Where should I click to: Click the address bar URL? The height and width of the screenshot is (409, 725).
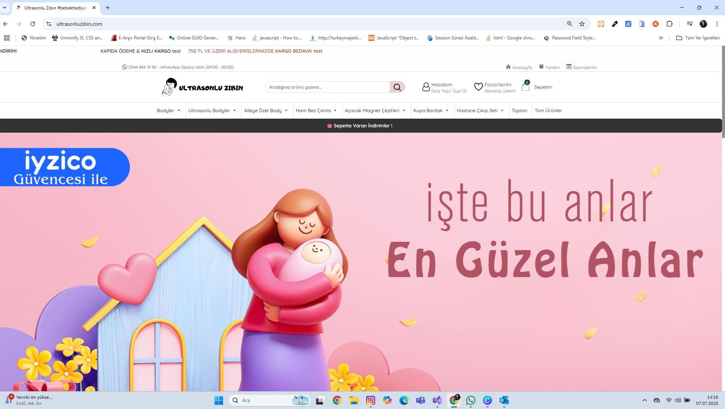pos(79,24)
